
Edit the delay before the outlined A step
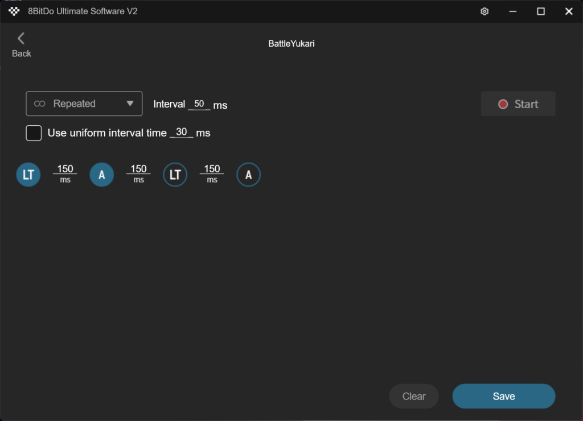pos(212,169)
